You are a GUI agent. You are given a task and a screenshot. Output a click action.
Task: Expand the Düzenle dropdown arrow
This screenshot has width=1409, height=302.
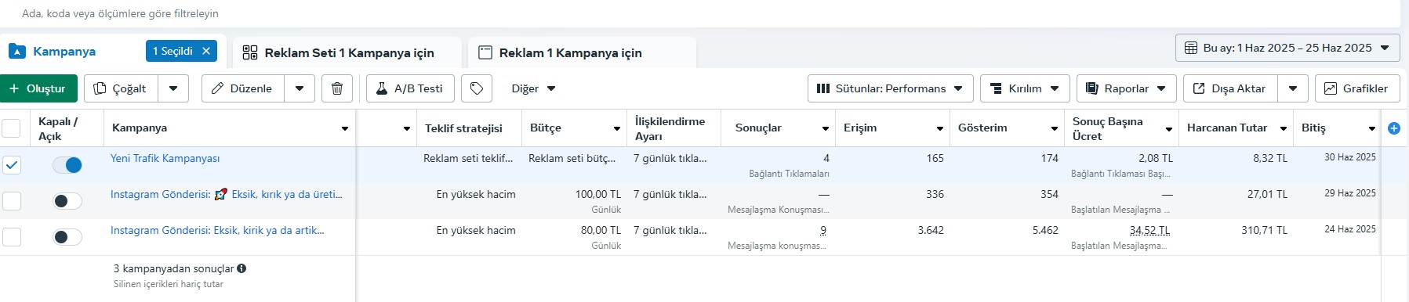click(x=300, y=88)
